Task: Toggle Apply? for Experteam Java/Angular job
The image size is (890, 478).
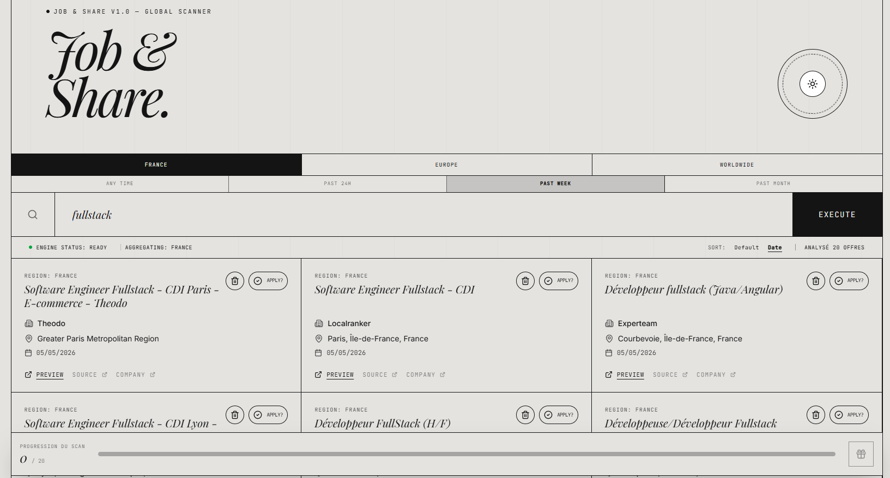Action: 849,281
